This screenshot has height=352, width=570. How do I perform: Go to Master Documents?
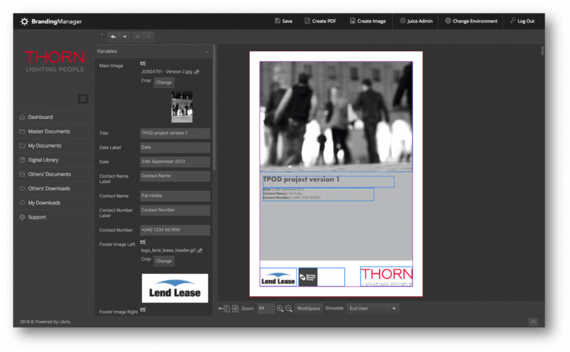point(49,131)
